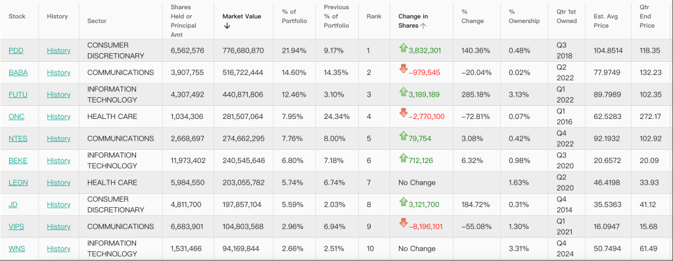Sort by Change in Shares column
The width and height of the screenshot is (673, 261).
coord(412,21)
